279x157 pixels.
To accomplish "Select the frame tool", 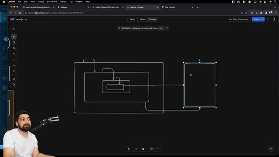I will pyautogui.click(x=14, y=79).
